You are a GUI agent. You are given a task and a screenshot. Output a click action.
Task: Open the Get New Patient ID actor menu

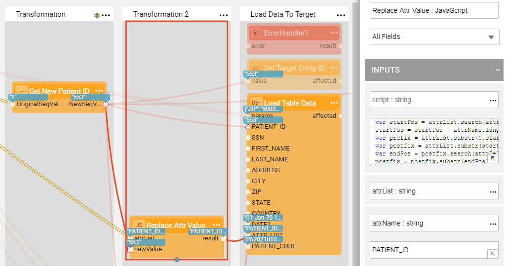(x=99, y=91)
